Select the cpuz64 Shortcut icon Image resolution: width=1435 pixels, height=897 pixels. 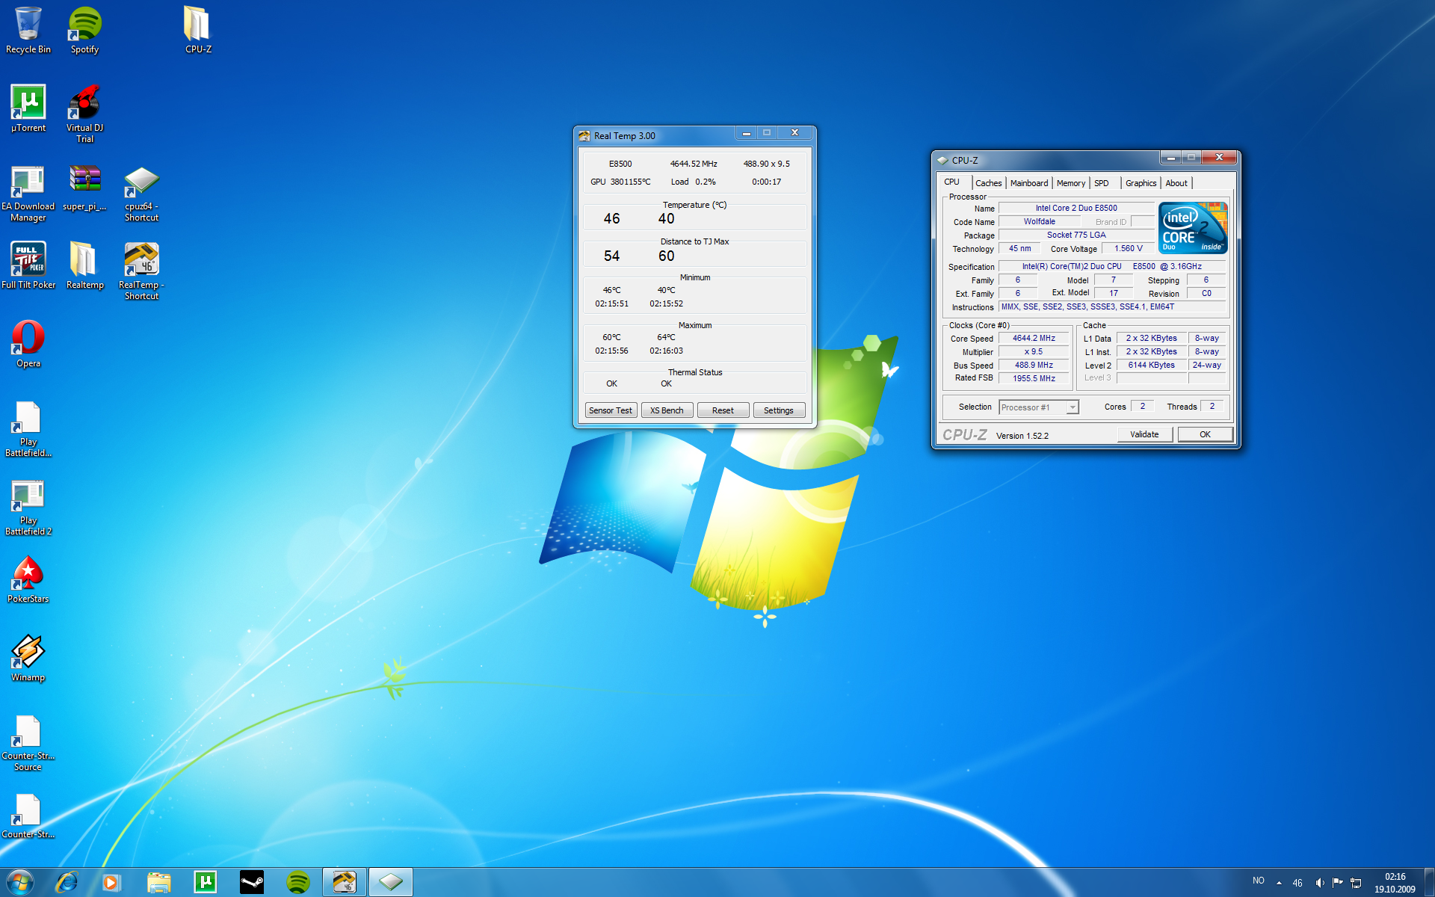point(141,194)
